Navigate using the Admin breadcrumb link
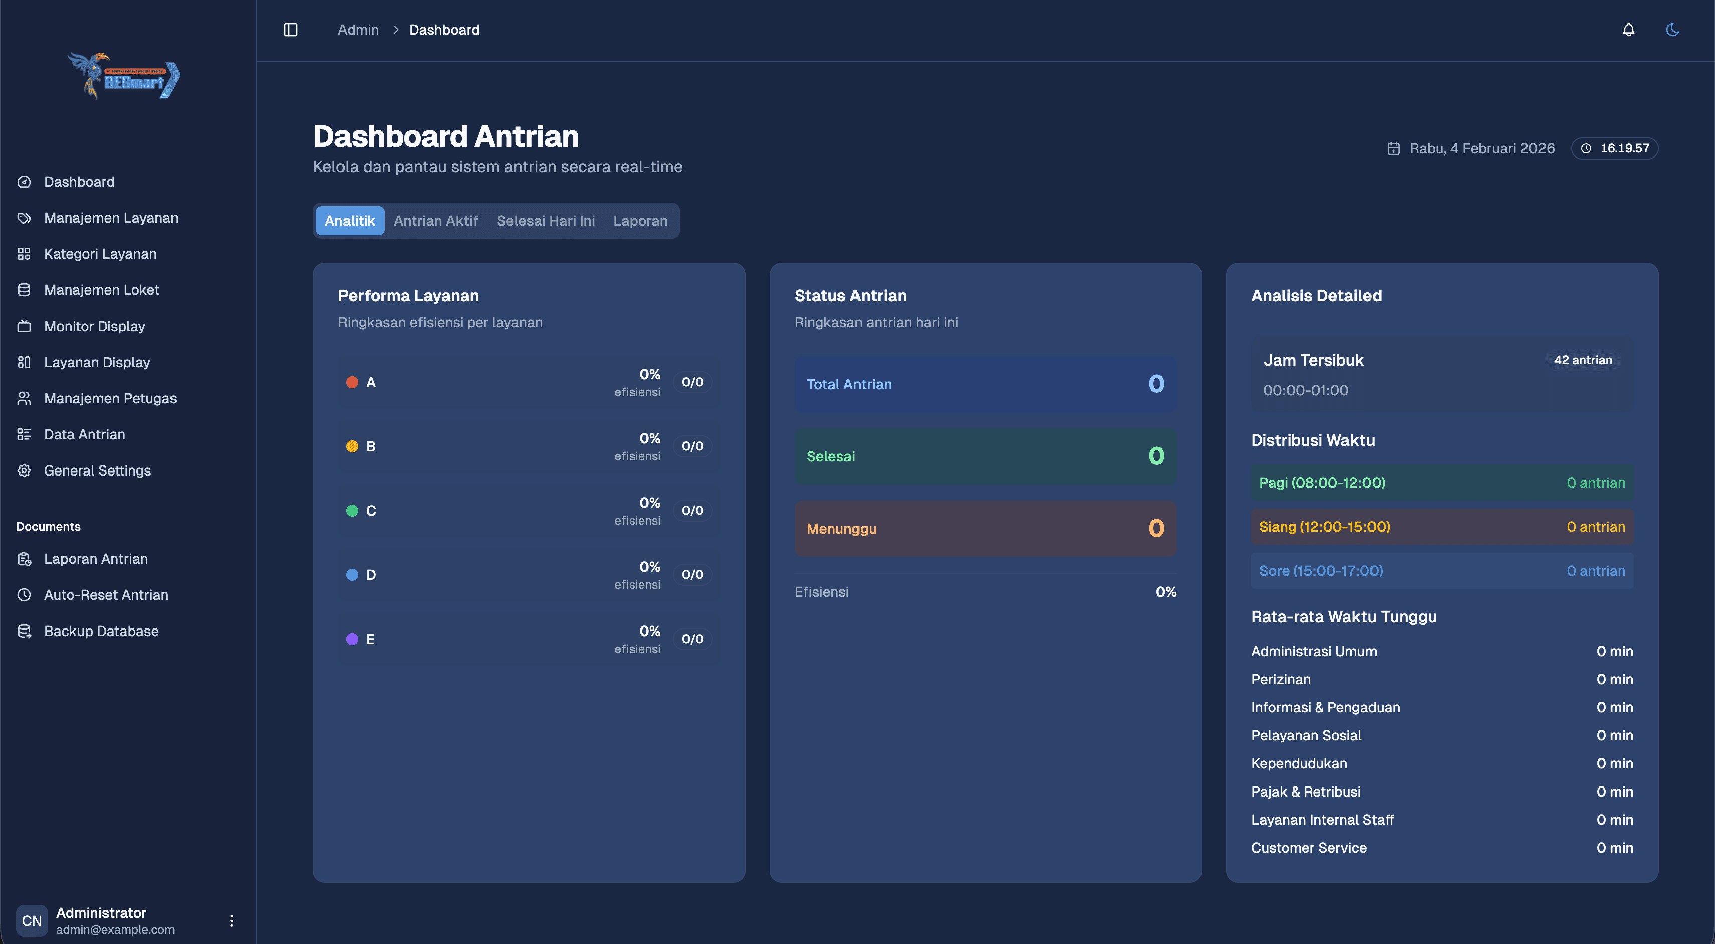 coord(358,29)
